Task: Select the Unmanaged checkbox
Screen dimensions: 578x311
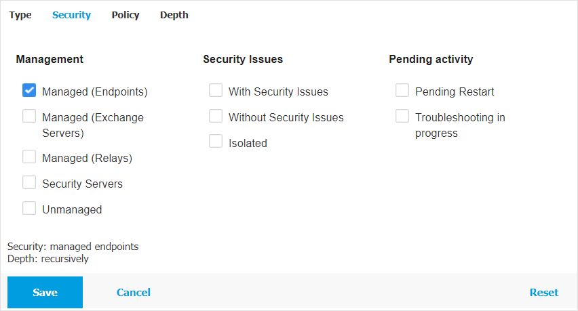Action: pos(29,209)
